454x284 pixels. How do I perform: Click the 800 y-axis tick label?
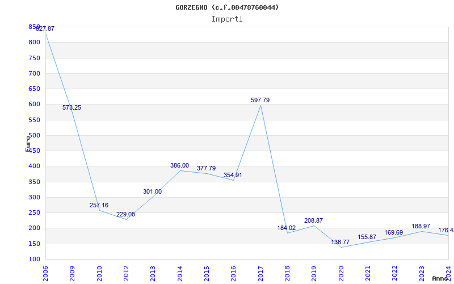(34, 42)
